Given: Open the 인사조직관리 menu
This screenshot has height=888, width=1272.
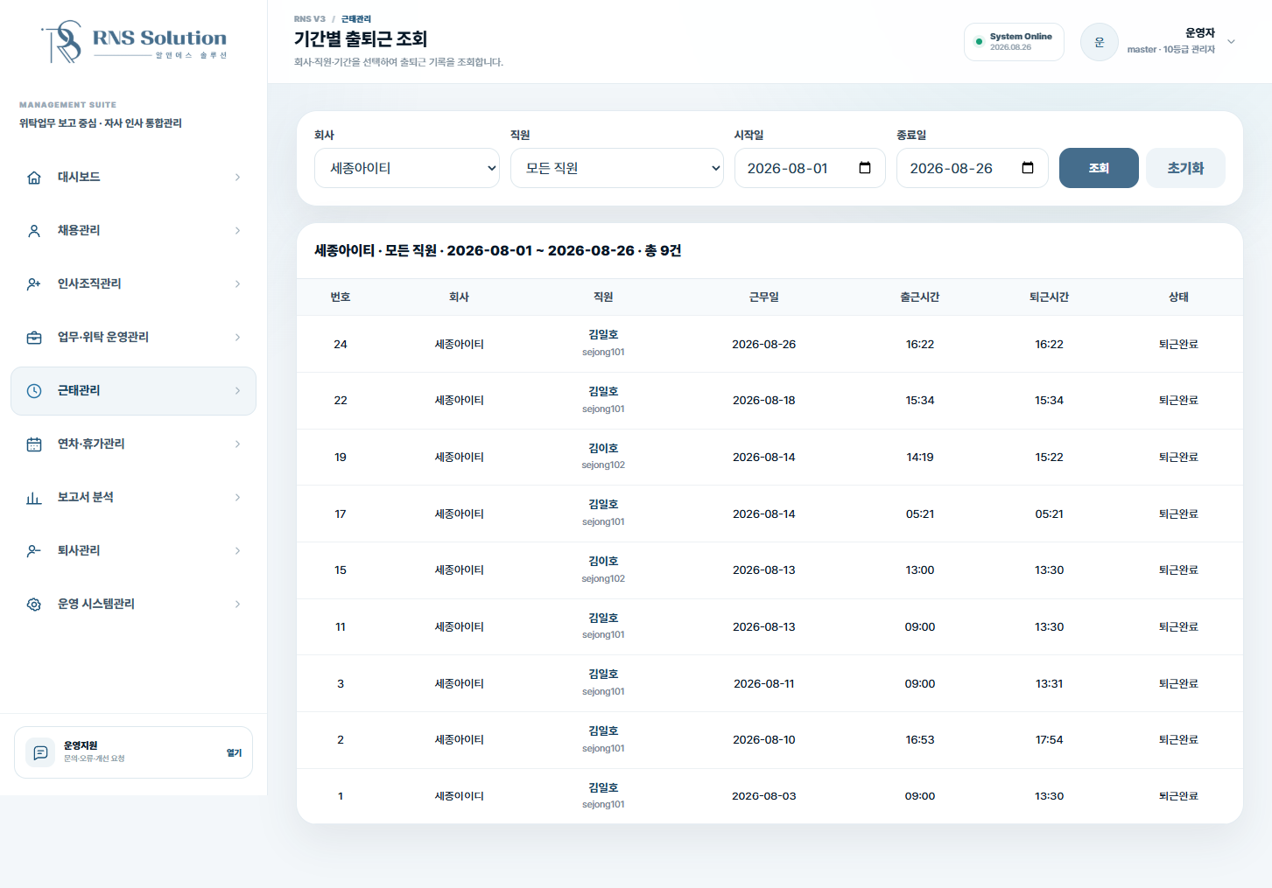Looking at the screenshot, I should tap(133, 284).
